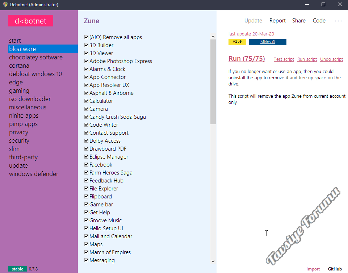This screenshot has width=348, height=273.
Task: Click the v1.0 version badge
Action: [x=237, y=42]
